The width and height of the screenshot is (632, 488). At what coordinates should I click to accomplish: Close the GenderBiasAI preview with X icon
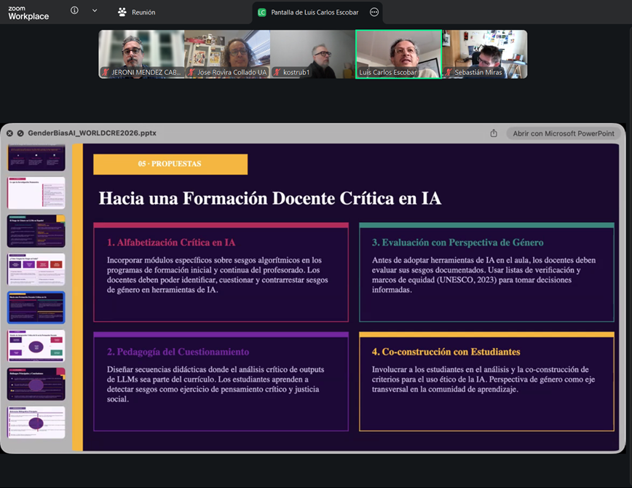coord(9,133)
